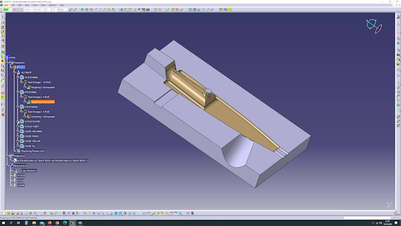Viewport: 401px width, 226px height.
Task: Collapse the 10 DUZ KABA program node
Action: point(18,77)
